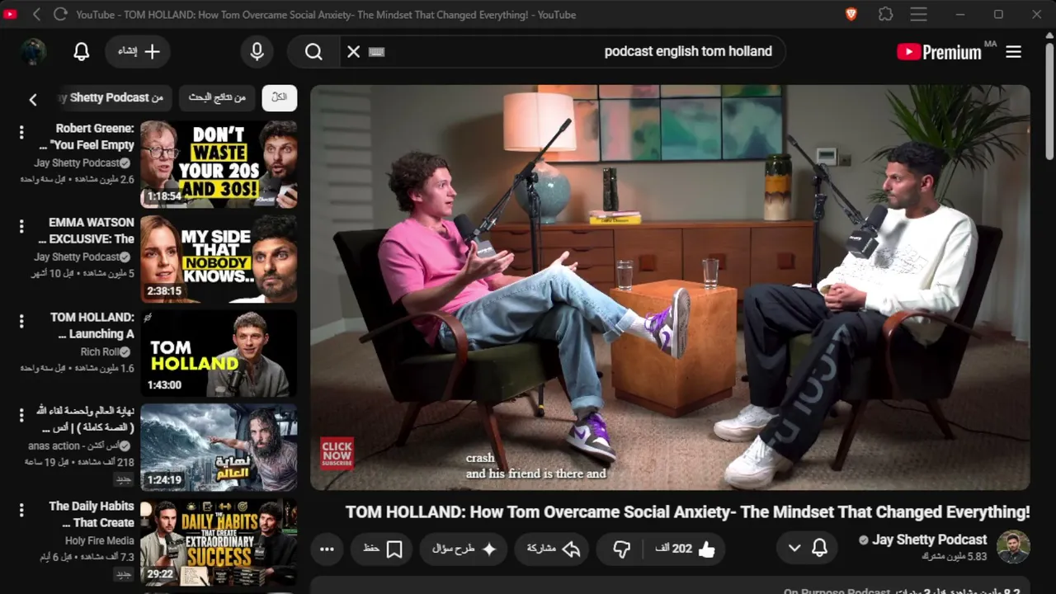Open the browser hamburger menu
Image resolution: width=1056 pixels, height=594 pixels.
[918, 14]
